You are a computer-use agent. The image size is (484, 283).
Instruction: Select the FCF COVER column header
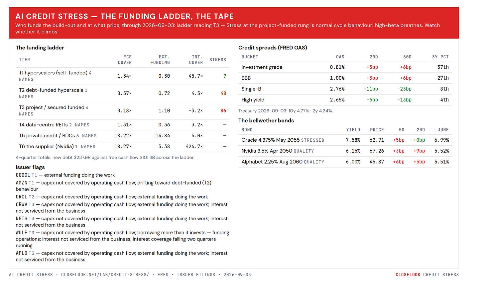tap(125, 60)
